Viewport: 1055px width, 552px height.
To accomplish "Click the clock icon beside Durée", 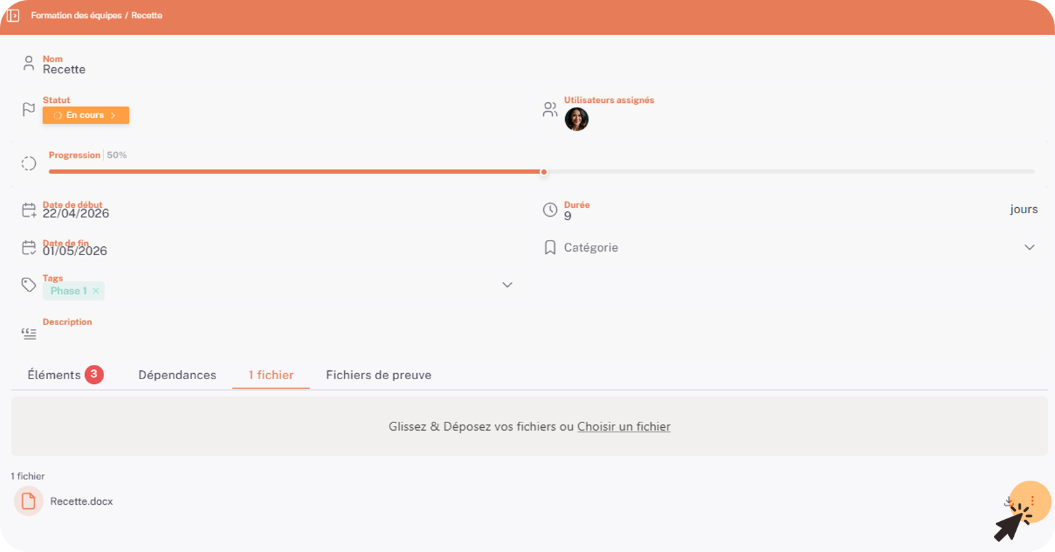I will pos(550,210).
